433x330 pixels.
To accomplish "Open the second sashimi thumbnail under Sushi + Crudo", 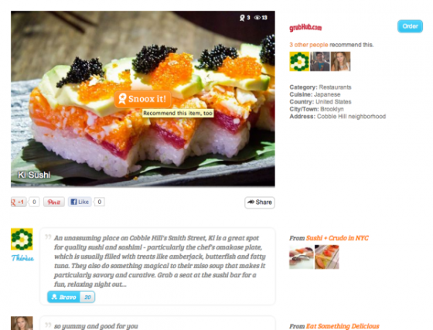I will click(x=326, y=257).
